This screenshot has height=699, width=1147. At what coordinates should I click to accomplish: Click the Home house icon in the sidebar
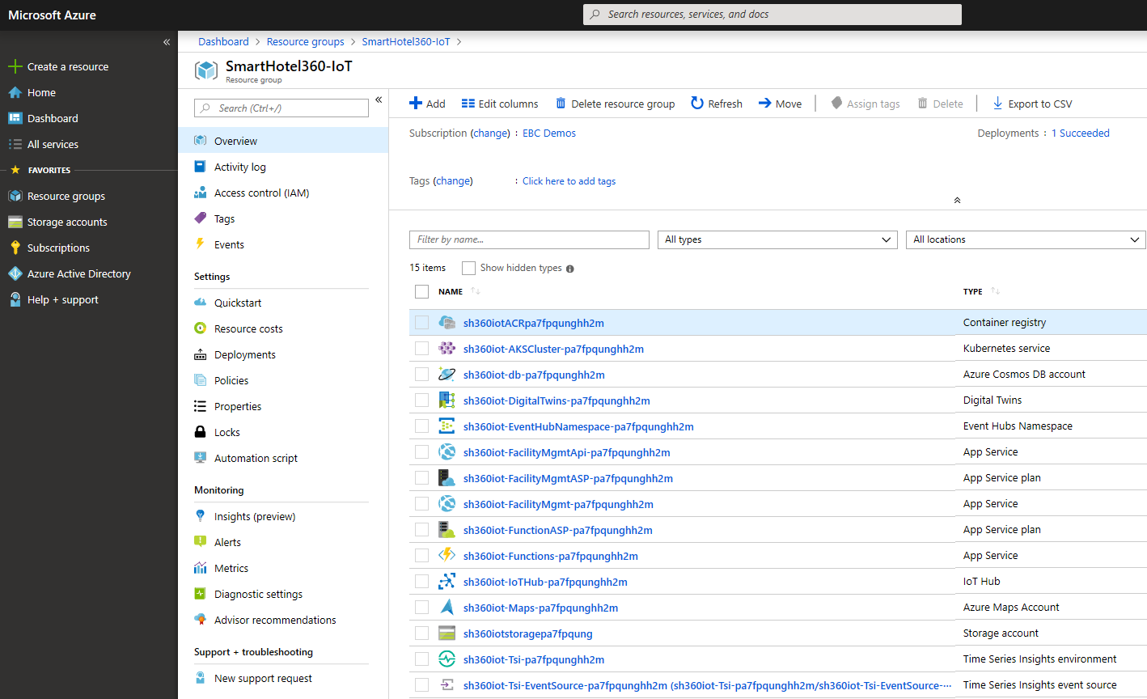tap(15, 92)
